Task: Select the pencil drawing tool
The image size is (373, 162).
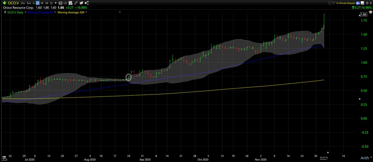Action: tap(76, 3)
